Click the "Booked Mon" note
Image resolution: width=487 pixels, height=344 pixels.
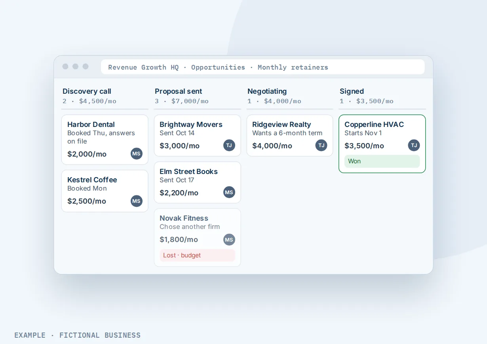[x=87, y=188]
